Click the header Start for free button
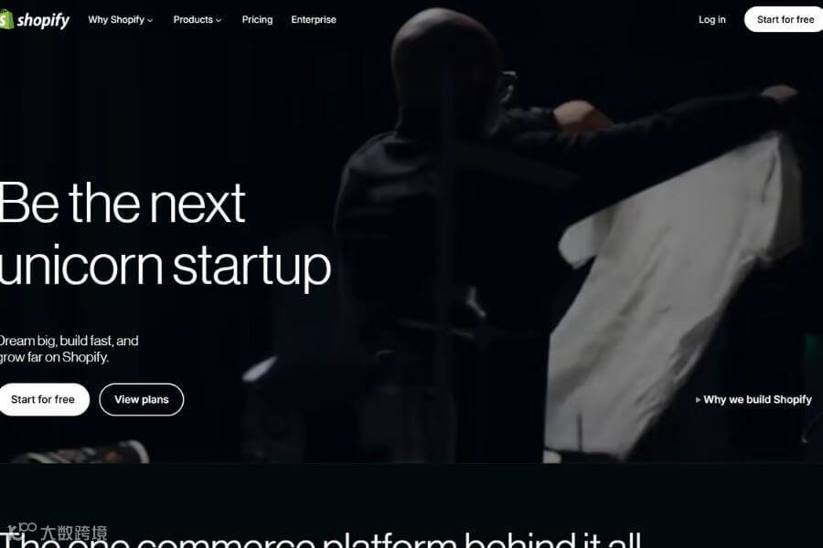The height and width of the screenshot is (548, 823). coord(785,19)
